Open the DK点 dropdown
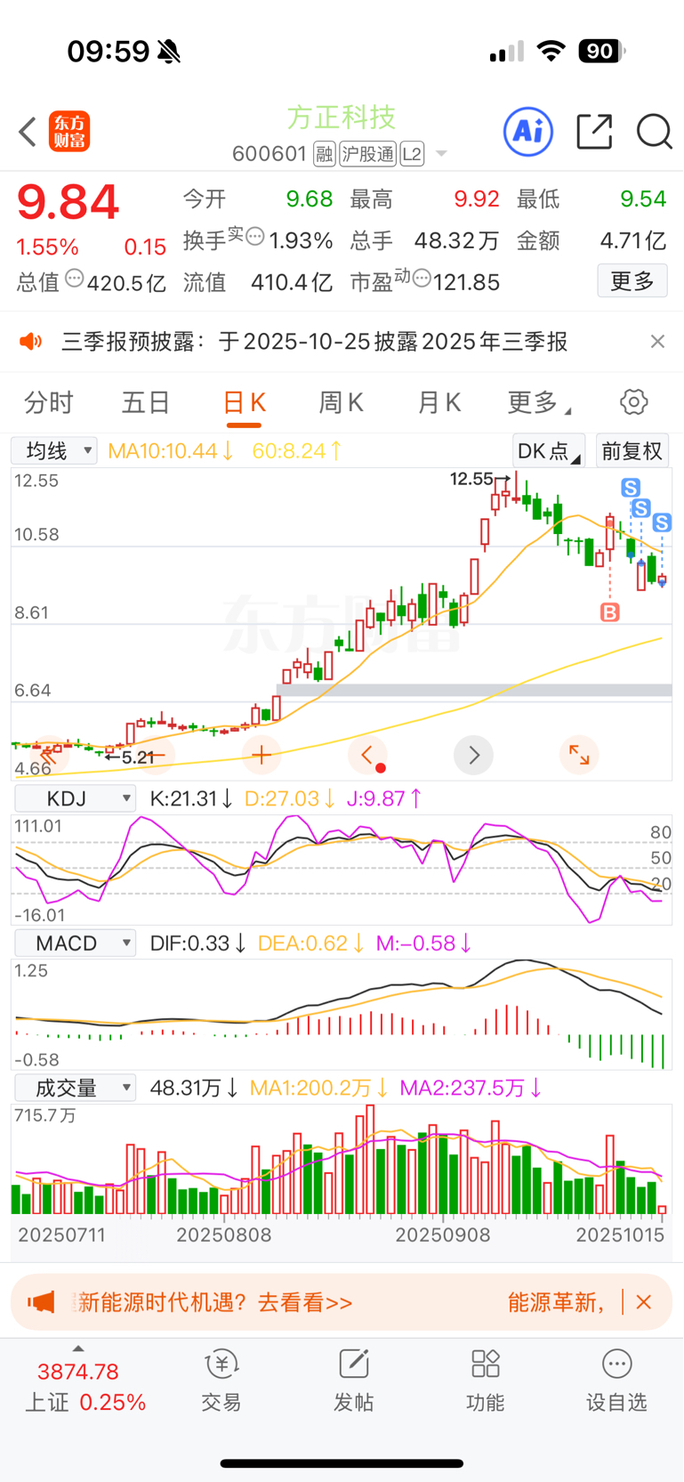The image size is (684, 1482). (549, 450)
